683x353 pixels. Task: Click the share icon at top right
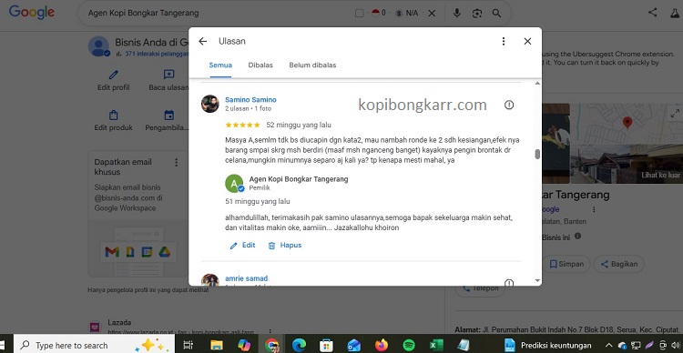tap(652, 12)
